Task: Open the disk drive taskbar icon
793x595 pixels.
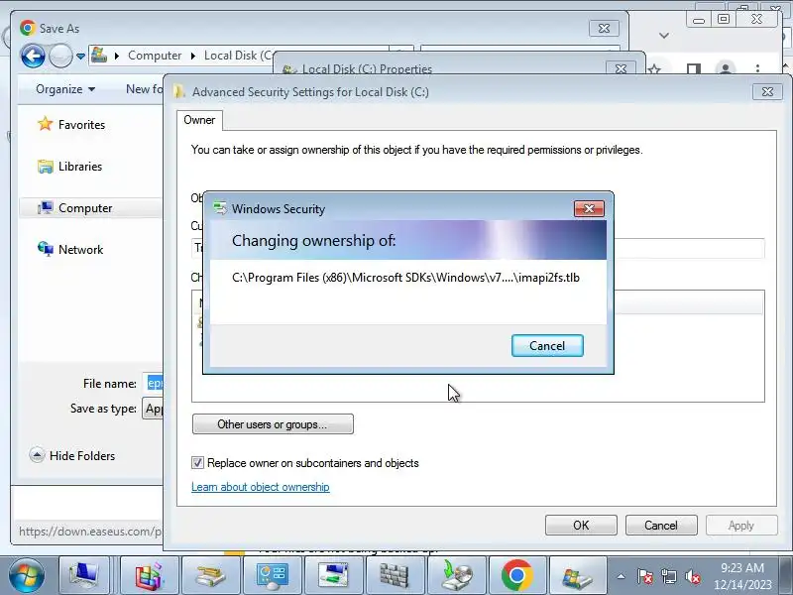Action: (210, 575)
